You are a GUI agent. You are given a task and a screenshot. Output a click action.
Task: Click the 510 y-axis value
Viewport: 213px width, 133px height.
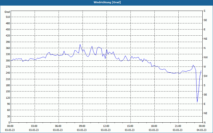click(x=8, y=17)
